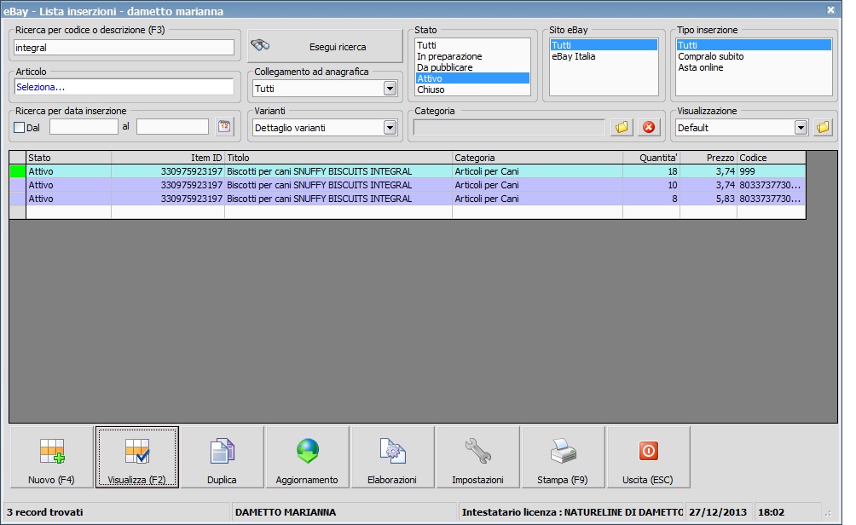Sort by Stato column header
This screenshot has height=525, width=856.
pyautogui.click(x=69, y=158)
